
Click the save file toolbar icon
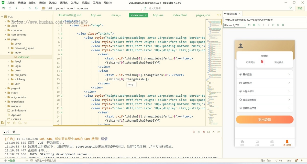coord(10,8)
